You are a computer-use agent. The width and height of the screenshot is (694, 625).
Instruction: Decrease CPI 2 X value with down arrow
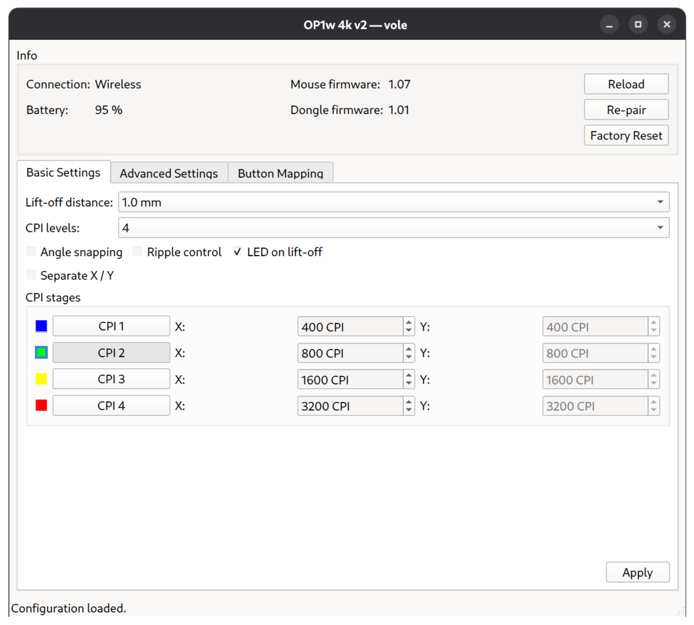(x=409, y=357)
